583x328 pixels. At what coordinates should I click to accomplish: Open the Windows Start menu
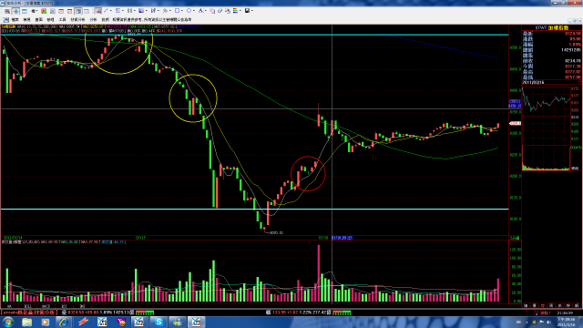pos(8,322)
